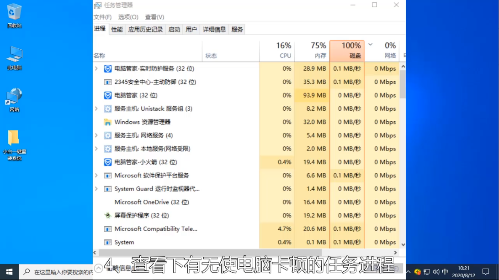Click the Microsoft 软件保护平台服务 icon
The height and width of the screenshot is (280, 499).
pyautogui.click(x=107, y=175)
